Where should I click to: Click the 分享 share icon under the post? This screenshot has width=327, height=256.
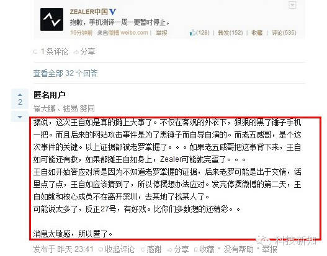coord(84,51)
